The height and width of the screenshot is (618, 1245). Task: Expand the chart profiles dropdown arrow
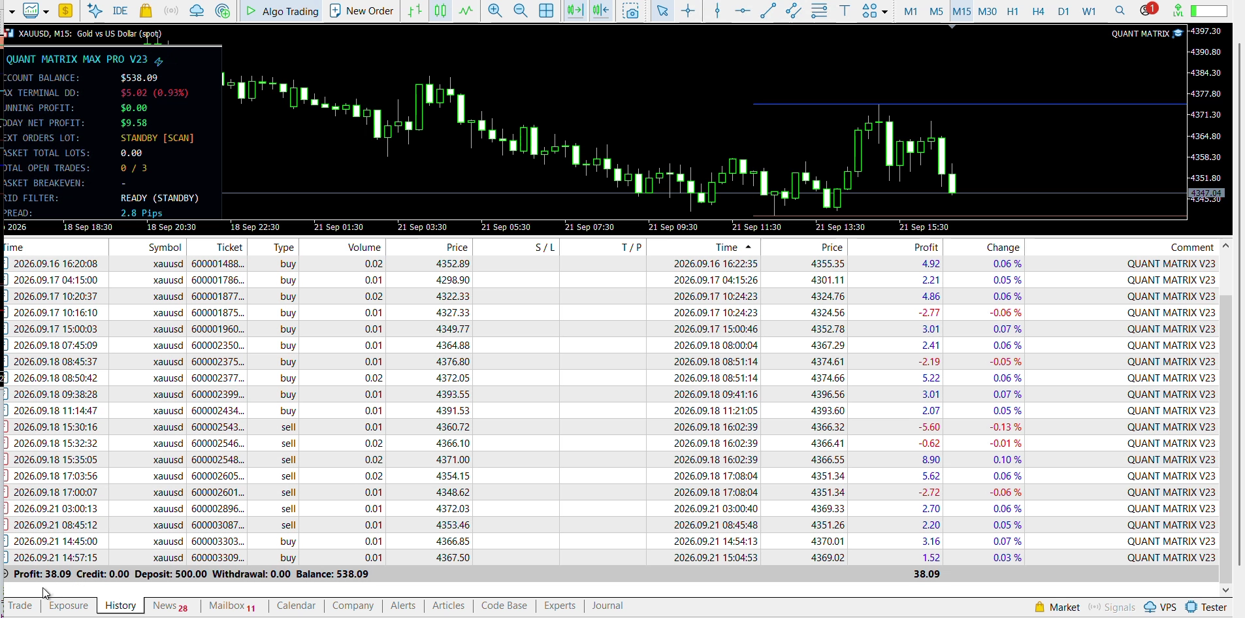(46, 11)
